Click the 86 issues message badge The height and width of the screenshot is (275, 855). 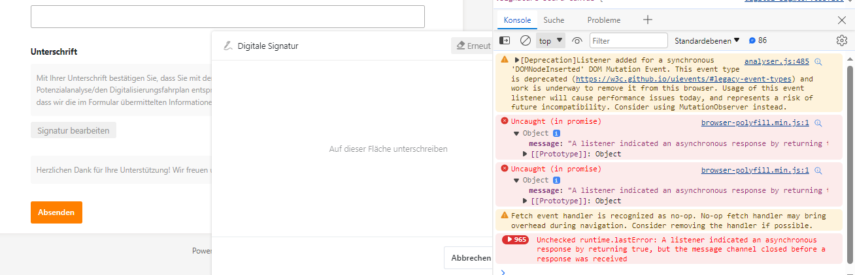758,40
